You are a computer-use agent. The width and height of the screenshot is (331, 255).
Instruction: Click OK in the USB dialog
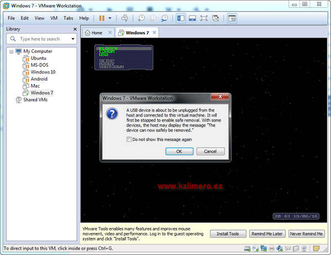pos(179,151)
